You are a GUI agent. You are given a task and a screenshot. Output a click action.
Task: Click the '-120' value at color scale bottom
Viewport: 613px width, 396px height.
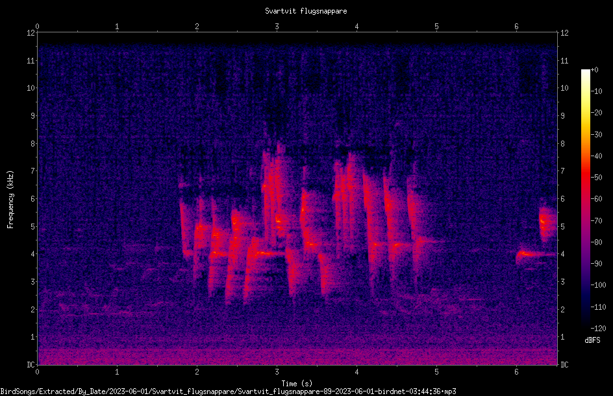(598, 328)
